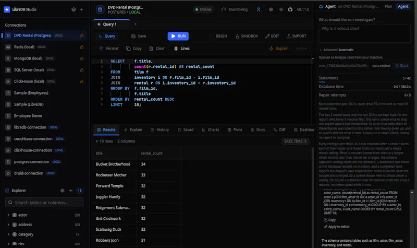Select Employee Demo connection

[x=44, y=115]
